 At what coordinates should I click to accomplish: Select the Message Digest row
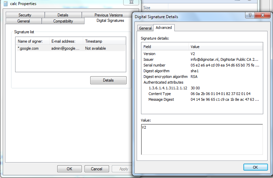click(202, 100)
